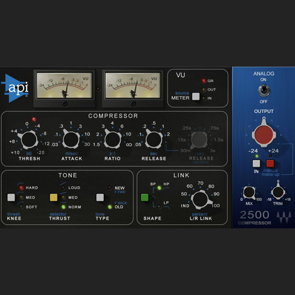Click the L/R LINK percent knob
This screenshot has height=295, width=295.
click(201, 199)
